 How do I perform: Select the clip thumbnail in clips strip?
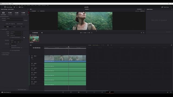[x=34, y=39]
